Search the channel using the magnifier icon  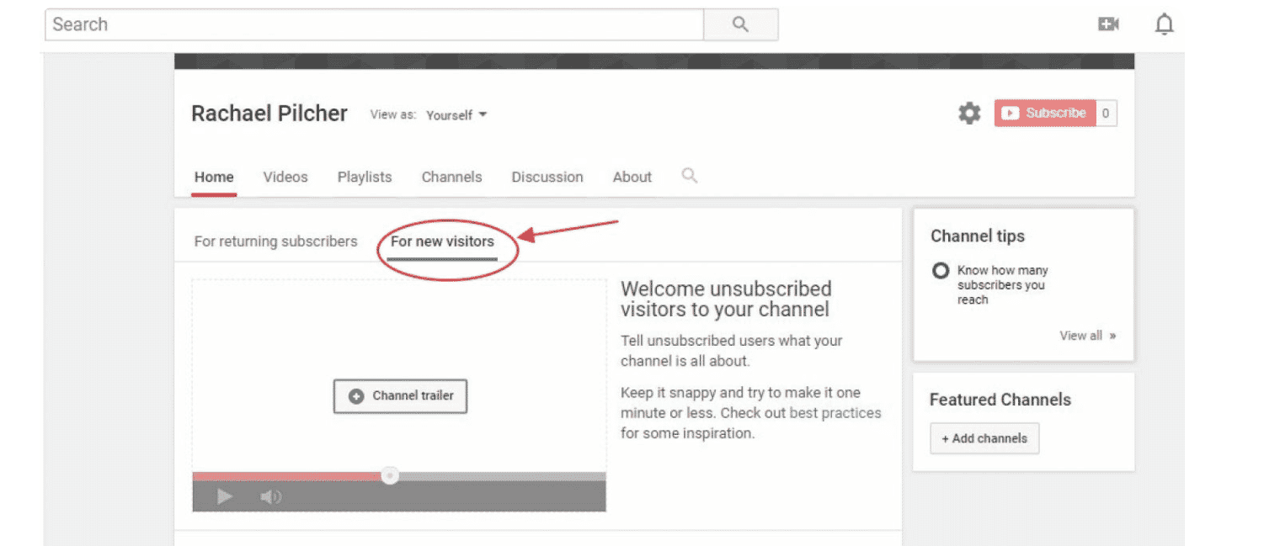pyautogui.click(x=690, y=176)
